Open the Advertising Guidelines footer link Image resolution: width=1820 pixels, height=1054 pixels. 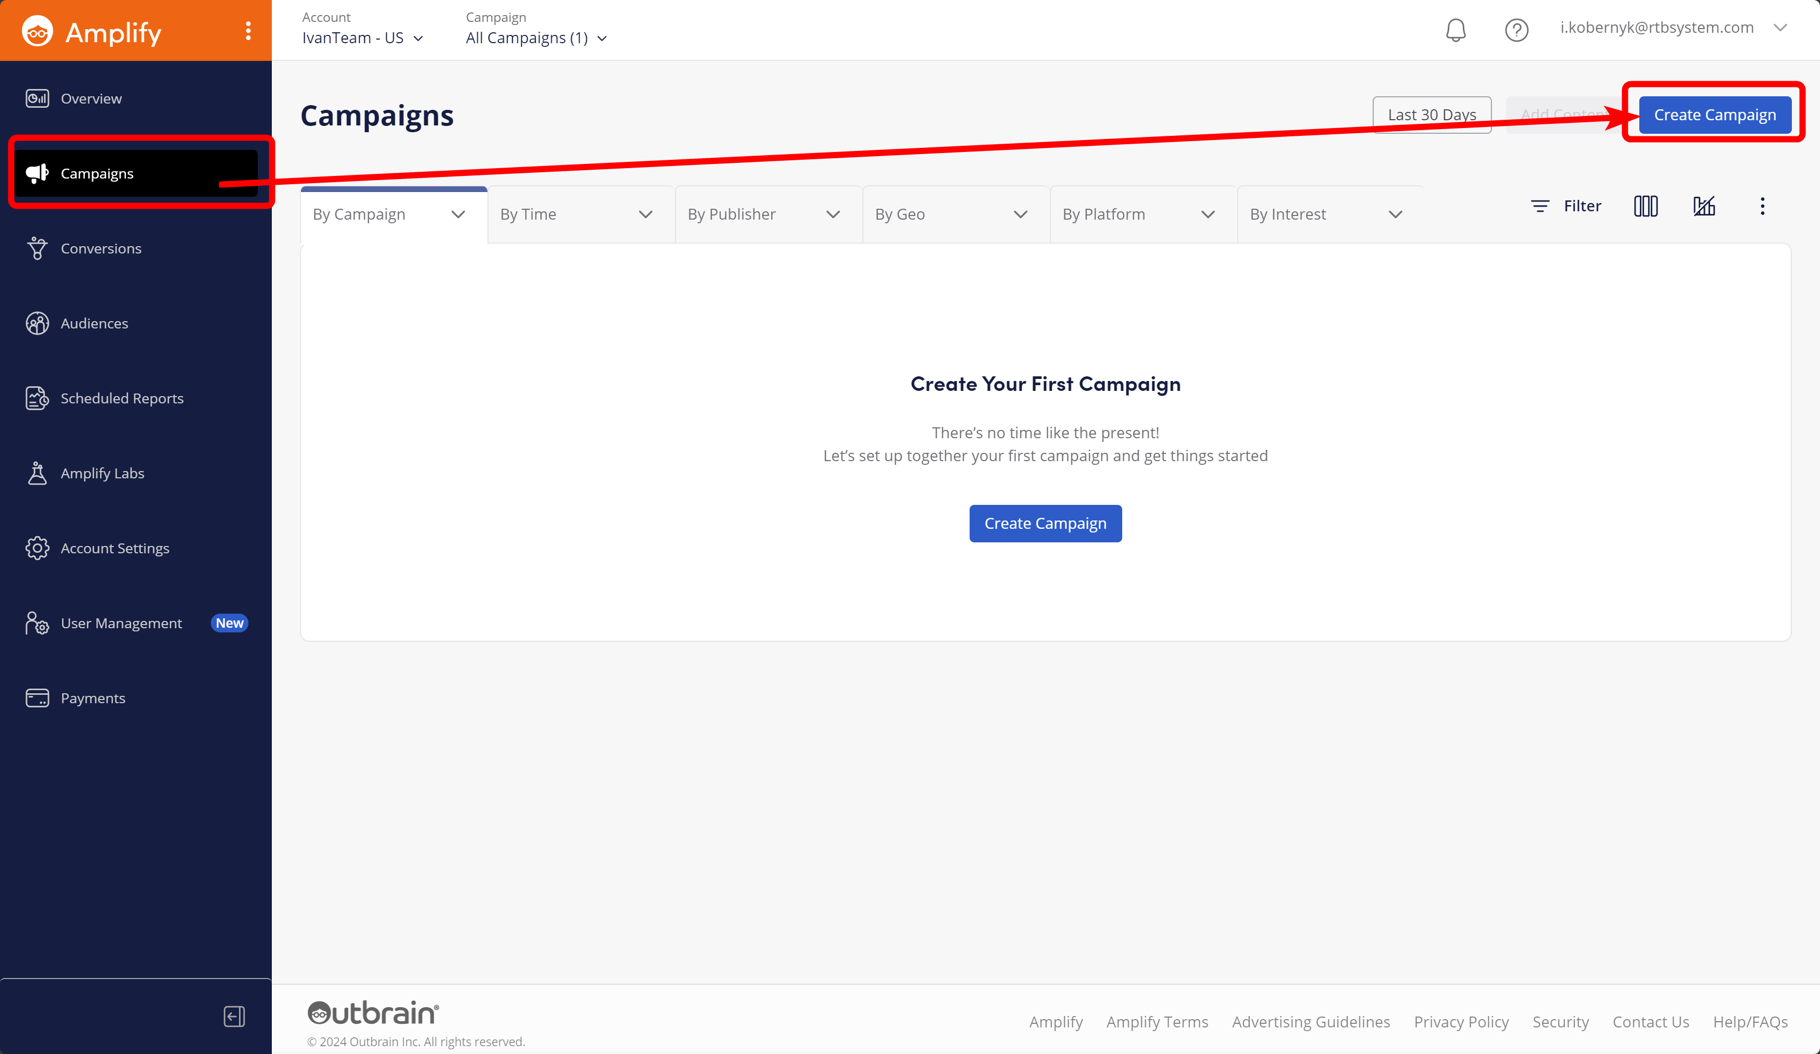tap(1311, 1022)
